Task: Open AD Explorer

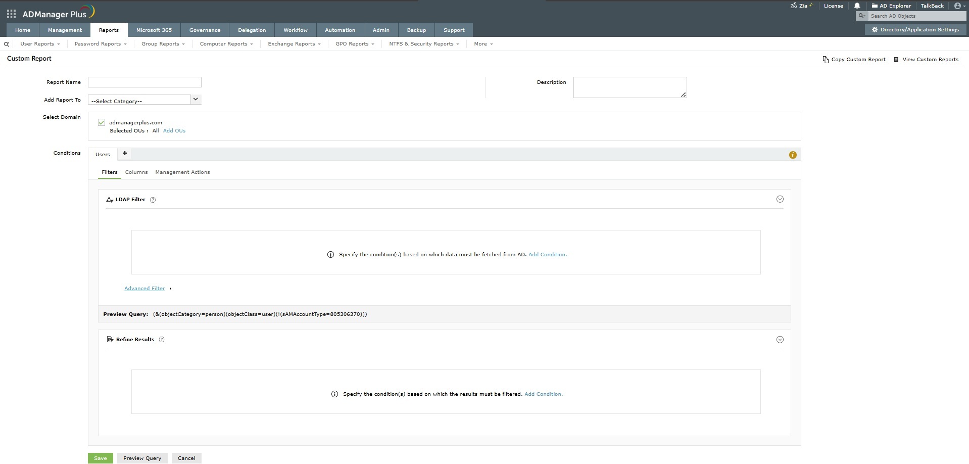Action: [x=891, y=6]
